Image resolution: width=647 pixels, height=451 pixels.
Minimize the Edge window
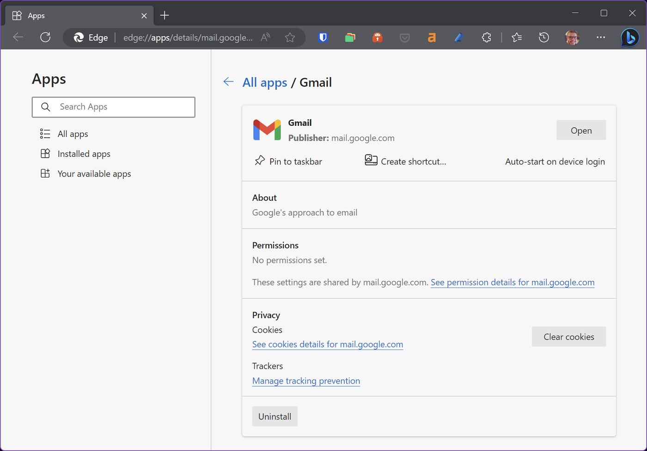pyautogui.click(x=575, y=13)
